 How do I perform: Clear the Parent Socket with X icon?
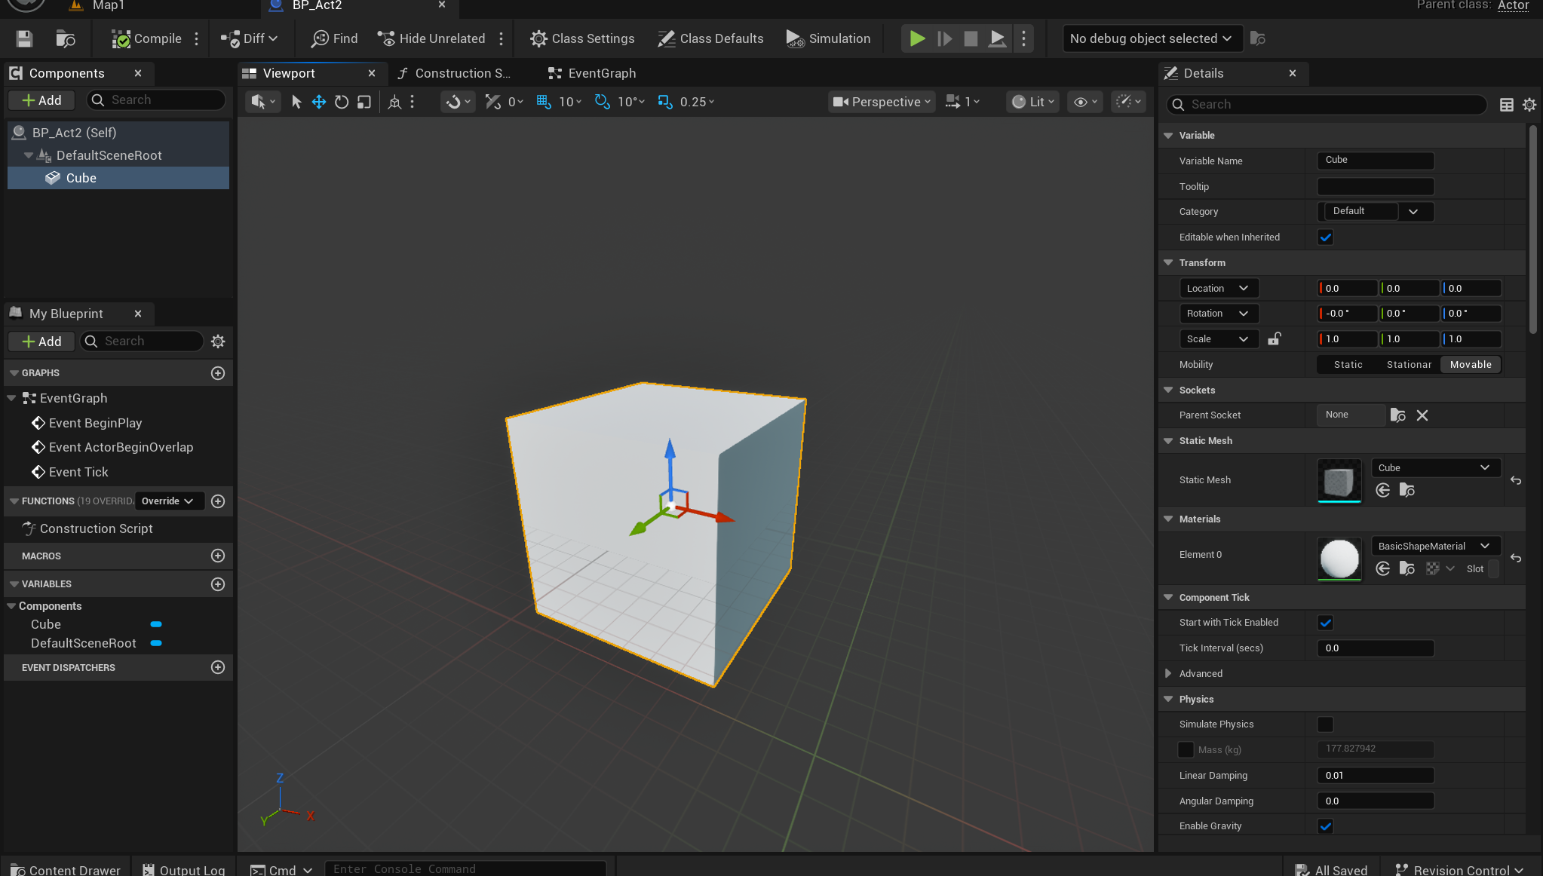tap(1422, 415)
